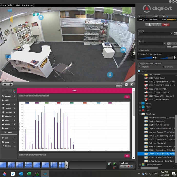
Task: Open the Listen device dropdown
Action: click(171, 34)
